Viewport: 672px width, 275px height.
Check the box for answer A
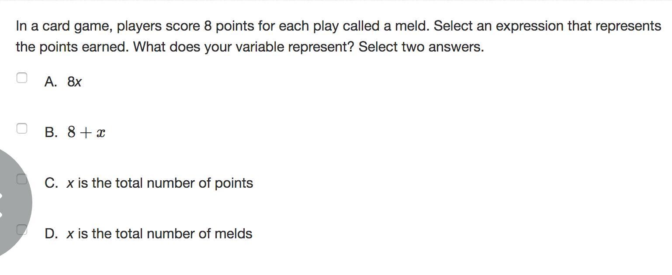(22, 78)
